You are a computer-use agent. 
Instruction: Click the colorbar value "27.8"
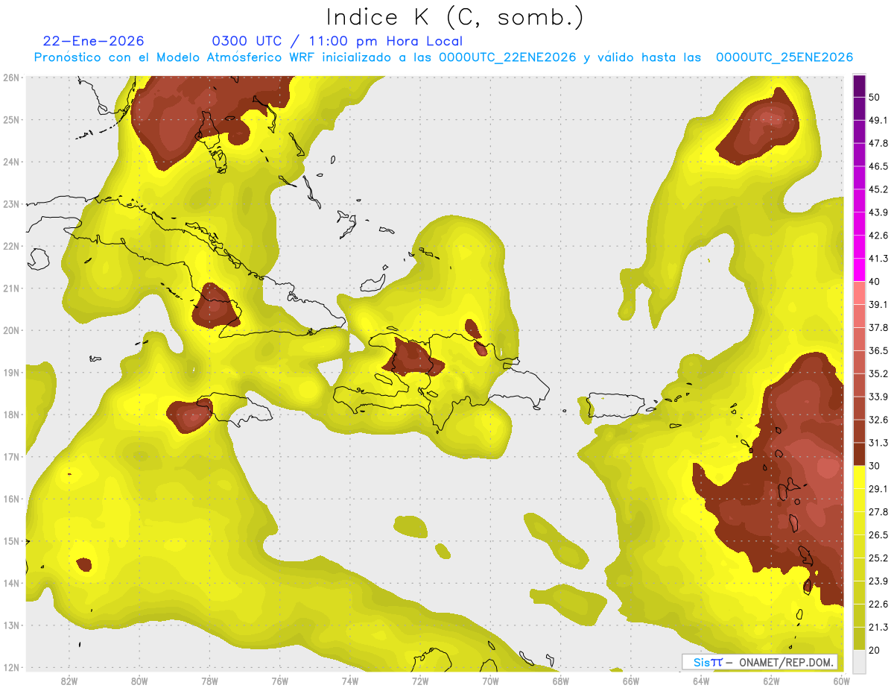click(x=878, y=512)
